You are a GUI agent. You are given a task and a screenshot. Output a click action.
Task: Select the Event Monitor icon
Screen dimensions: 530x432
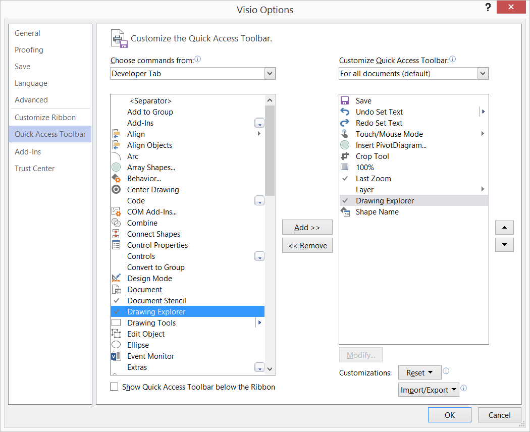pos(116,356)
